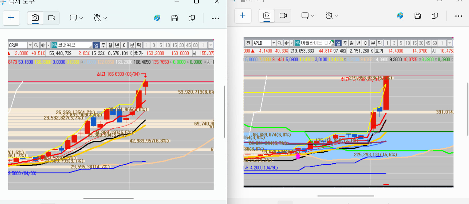Save the APLD chart snip
Image resolution: width=469 pixels, height=204 pixels.
click(418, 16)
